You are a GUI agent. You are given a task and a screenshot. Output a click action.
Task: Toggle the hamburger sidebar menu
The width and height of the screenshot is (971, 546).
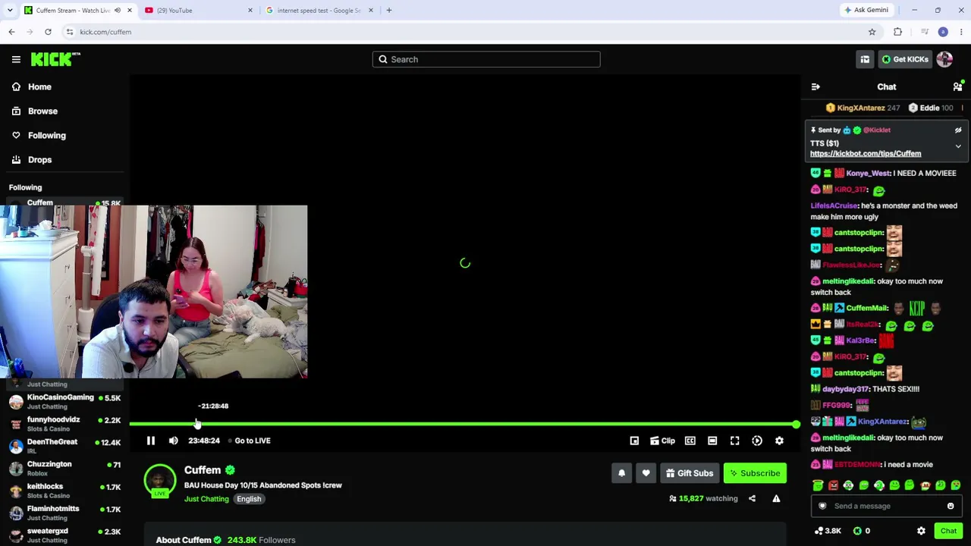pos(16,59)
